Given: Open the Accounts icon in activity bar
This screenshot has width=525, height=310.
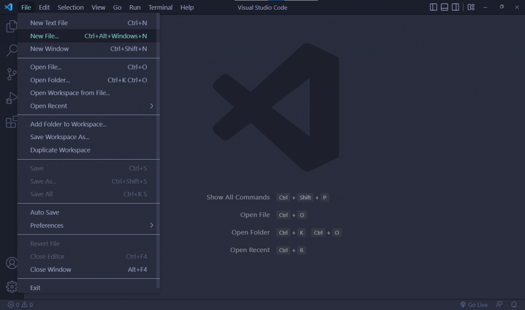Looking at the screenshot, I should point(12,263).
